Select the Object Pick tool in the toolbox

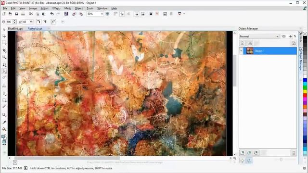[4, 30]
